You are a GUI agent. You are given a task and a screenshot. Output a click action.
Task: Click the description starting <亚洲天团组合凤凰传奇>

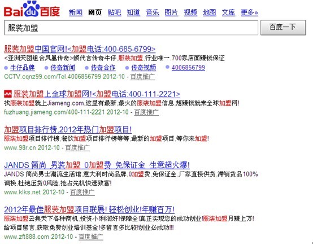pos(114,58)
